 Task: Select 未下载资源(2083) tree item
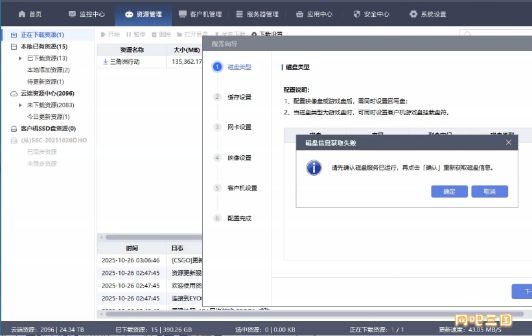51,105
